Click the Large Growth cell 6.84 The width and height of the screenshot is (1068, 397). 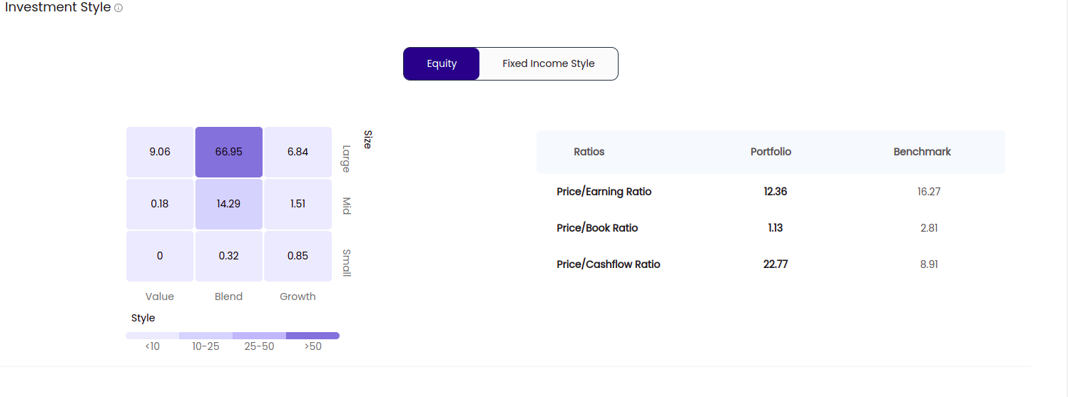297,152
